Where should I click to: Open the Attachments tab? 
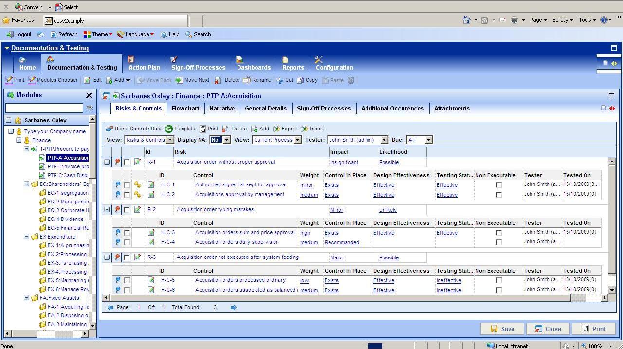tap(452, 109)
